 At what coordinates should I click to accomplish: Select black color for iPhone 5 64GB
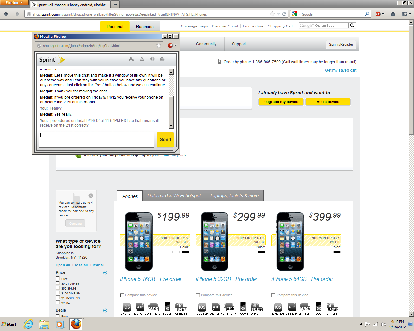pyautogui.click(x=337, y=252)
